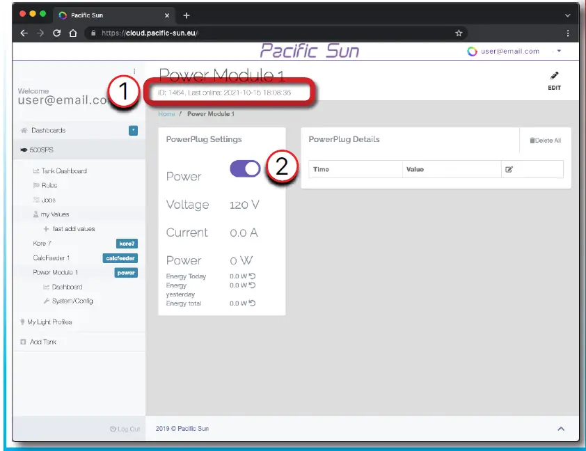Click the calcfeeder badge
Viewport: 586px width, 451px height.
[120, 258]
